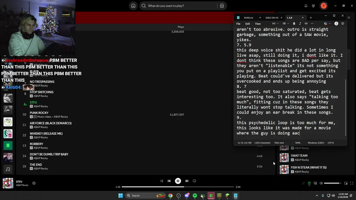356x200 pixels.
Task: Switch to GOLD ON HC tab
Action: click(x=272, y=18)
